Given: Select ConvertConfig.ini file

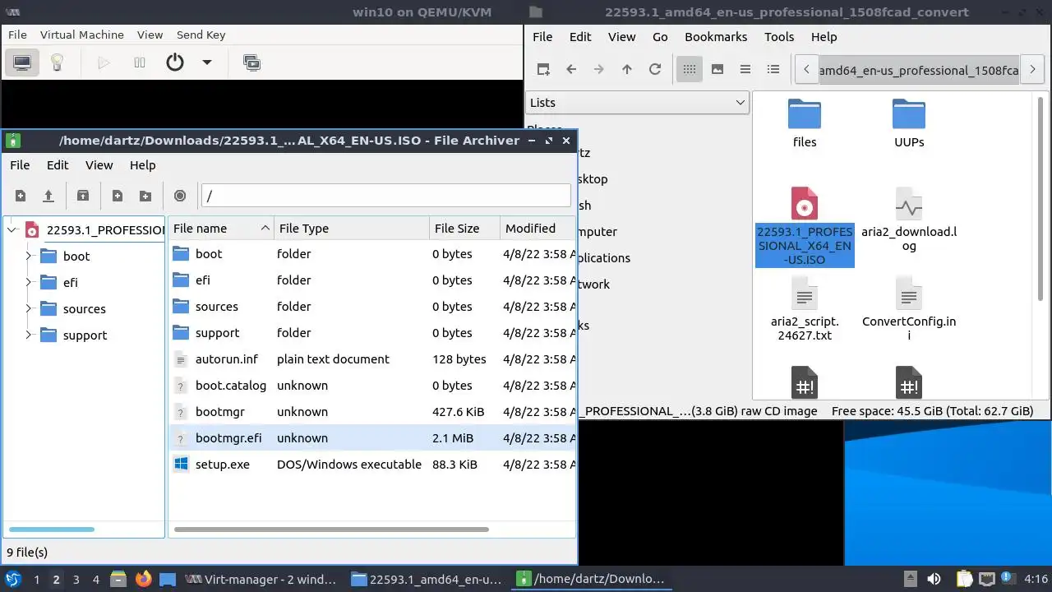Looking at the screenshot, I should tap(909, 309).
